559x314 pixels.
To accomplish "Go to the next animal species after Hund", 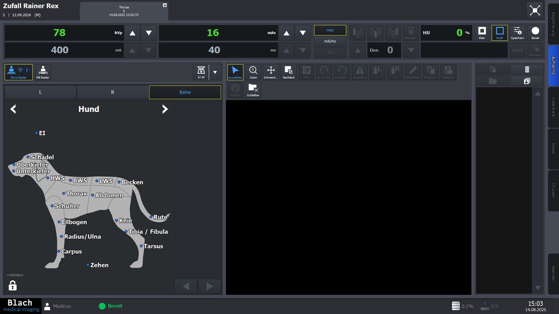I will pyautogui.click(x=165, y=109).
